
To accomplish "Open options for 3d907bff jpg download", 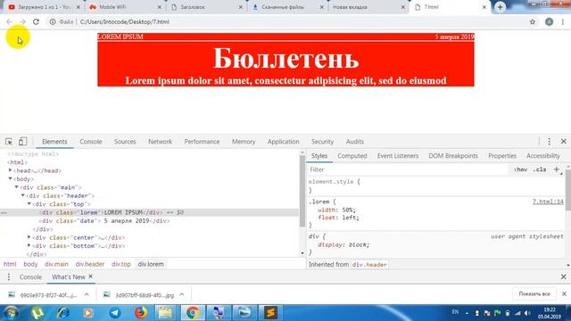I will pyautogui.click(x=182, y=294).
